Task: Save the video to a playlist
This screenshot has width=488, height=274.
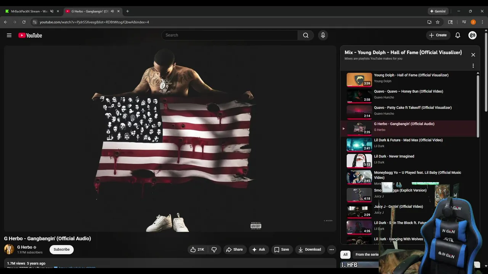Action: [x=282, y=250]
